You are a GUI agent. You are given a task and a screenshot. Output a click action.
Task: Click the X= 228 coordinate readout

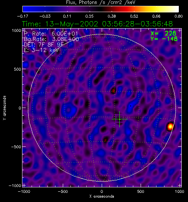point(163,33)
